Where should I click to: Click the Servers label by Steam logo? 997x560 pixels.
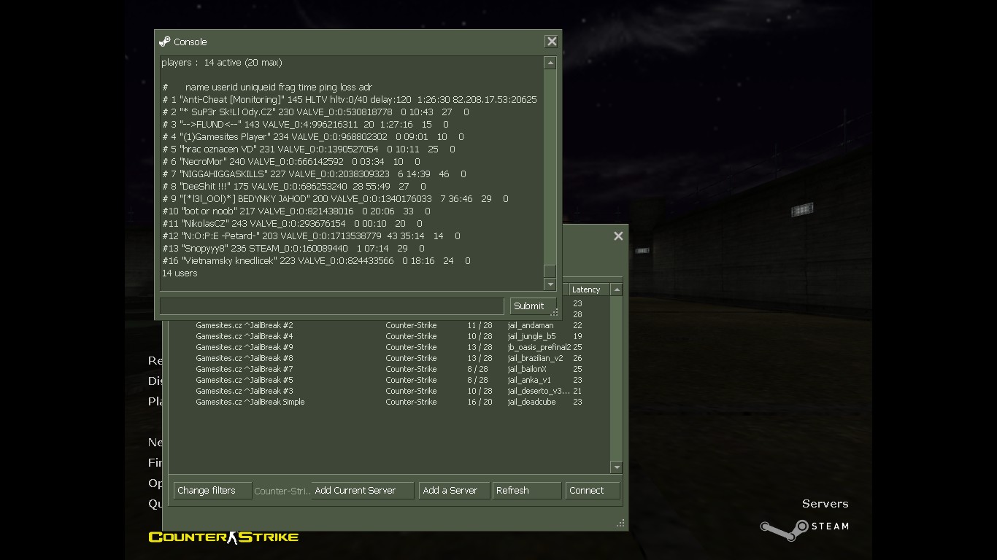click(x=825, y=504)
